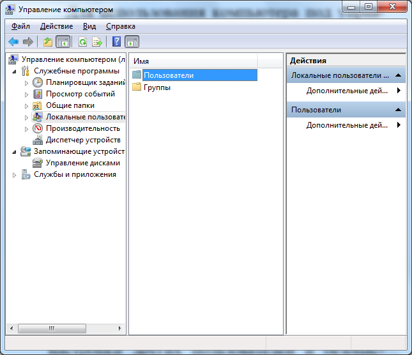Expand the Службы и приложения node
The width and height of the screenshot is (412, 355).
click(14, 175)
